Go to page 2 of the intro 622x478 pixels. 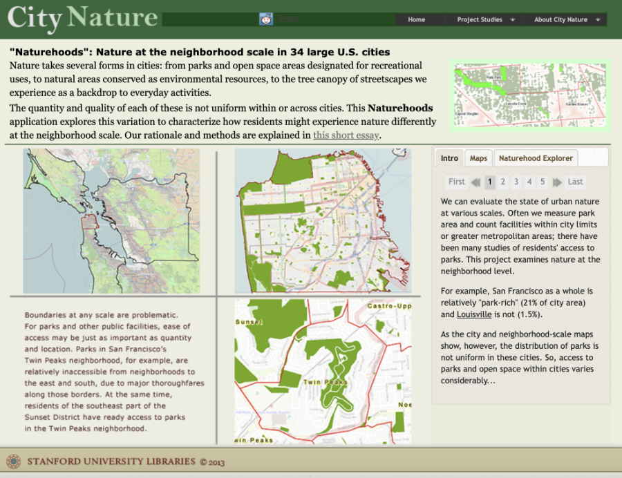pos(503,182)
